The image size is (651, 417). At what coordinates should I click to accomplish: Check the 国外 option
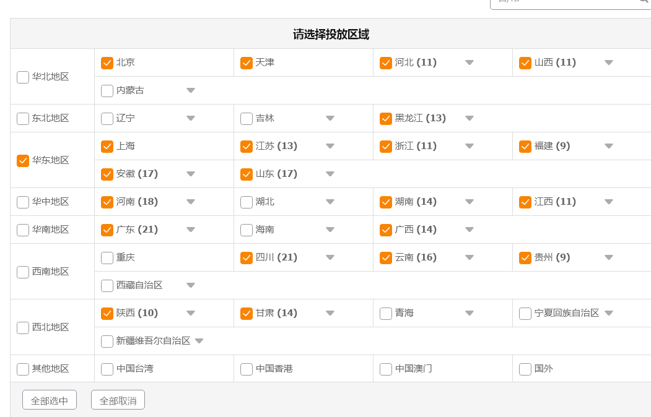tap(525, 369)
